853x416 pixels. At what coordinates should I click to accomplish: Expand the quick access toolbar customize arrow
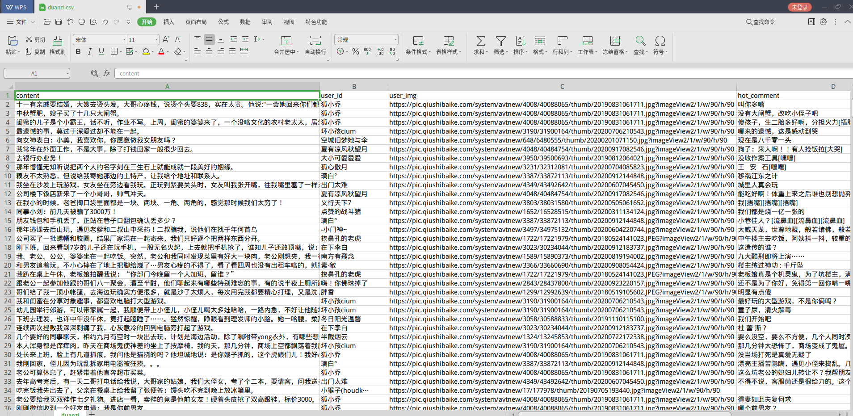(x=128, y=22)
